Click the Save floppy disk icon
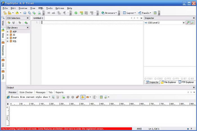Screen dimensions: 197x131 25,13
